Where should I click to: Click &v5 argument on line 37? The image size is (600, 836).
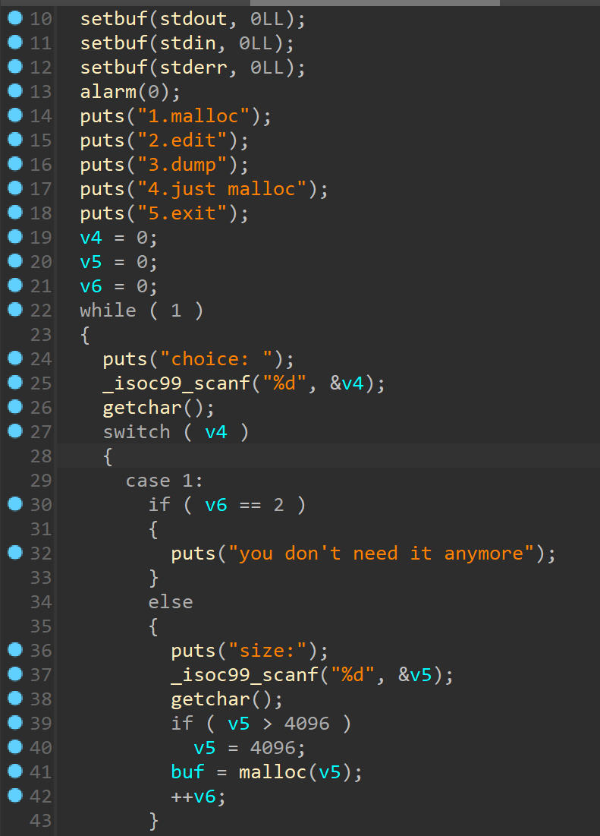(x=415, y=675)
